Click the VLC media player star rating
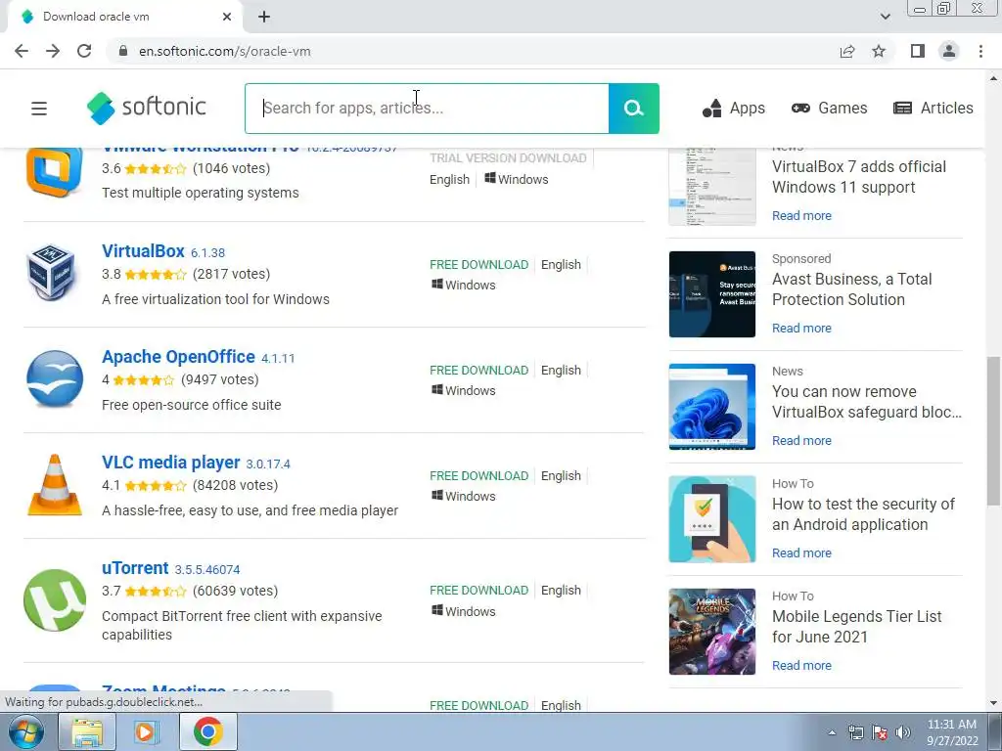The image size is (1002, 751). (x=156, y=486)
